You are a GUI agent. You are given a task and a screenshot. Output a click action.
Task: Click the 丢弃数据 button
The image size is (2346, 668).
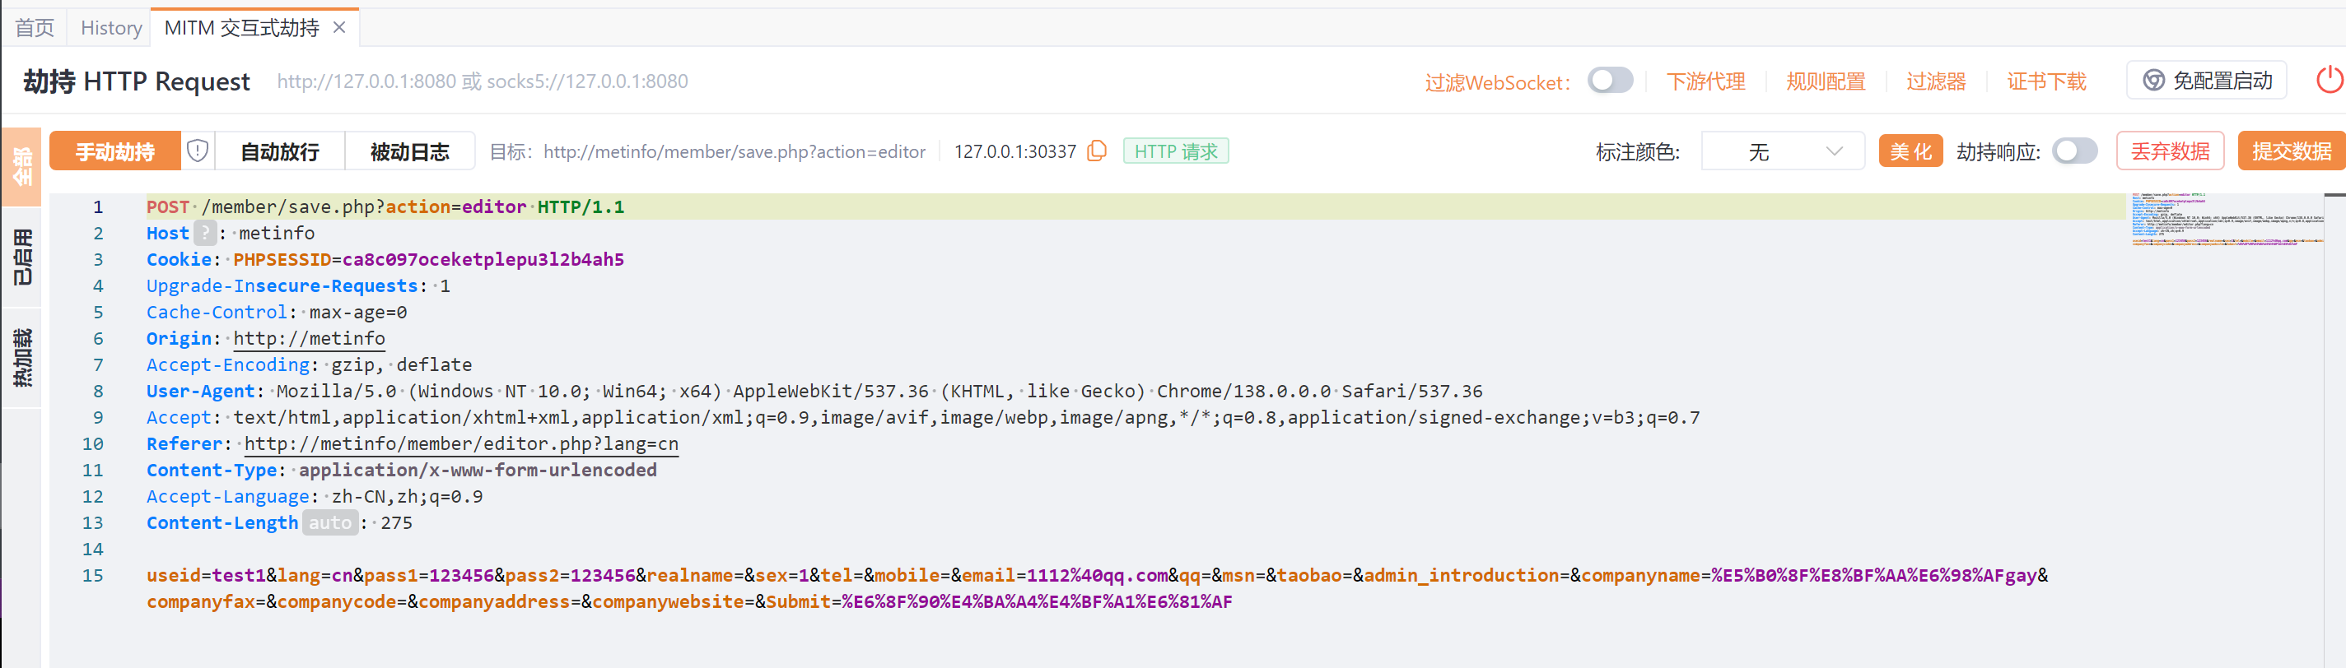2169,151
